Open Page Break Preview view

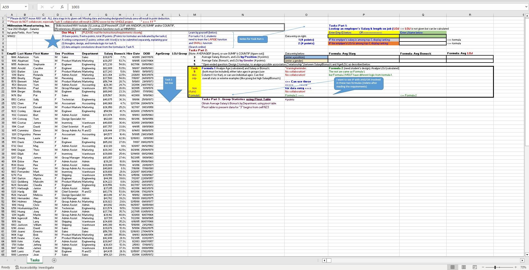point(475,267)
